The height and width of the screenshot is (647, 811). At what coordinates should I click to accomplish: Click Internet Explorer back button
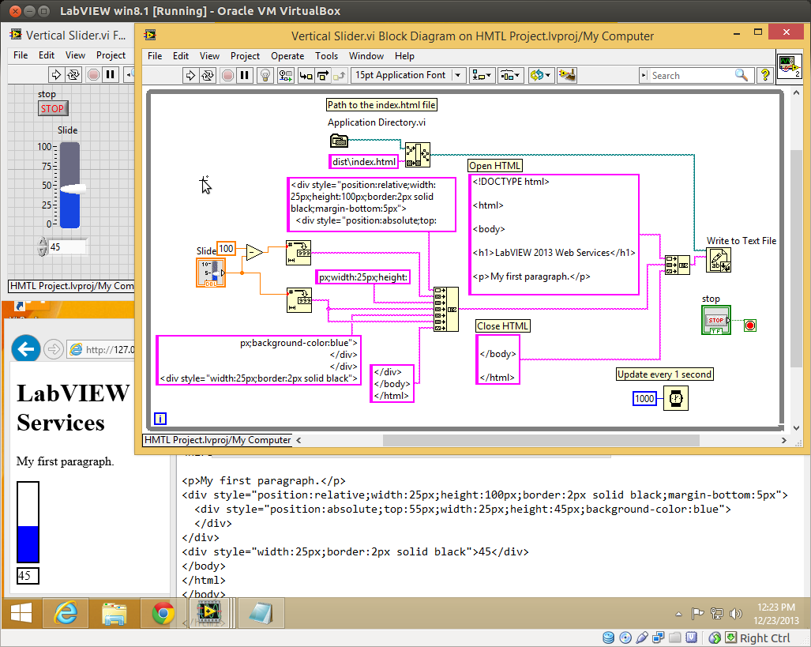[27, 348]
